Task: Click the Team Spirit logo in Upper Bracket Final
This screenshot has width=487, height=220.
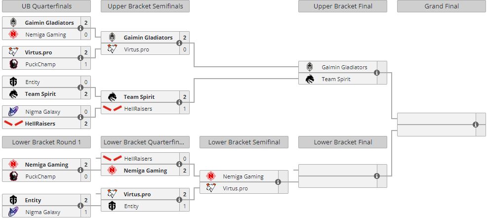Action: tap(310, 79)
